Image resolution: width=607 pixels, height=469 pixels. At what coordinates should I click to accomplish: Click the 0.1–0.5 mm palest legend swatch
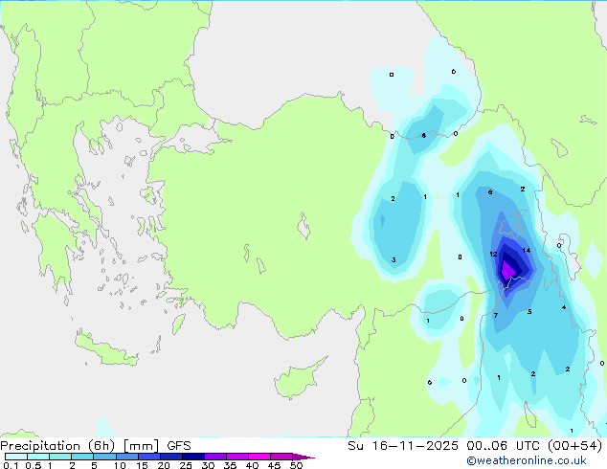coord(16,457)
